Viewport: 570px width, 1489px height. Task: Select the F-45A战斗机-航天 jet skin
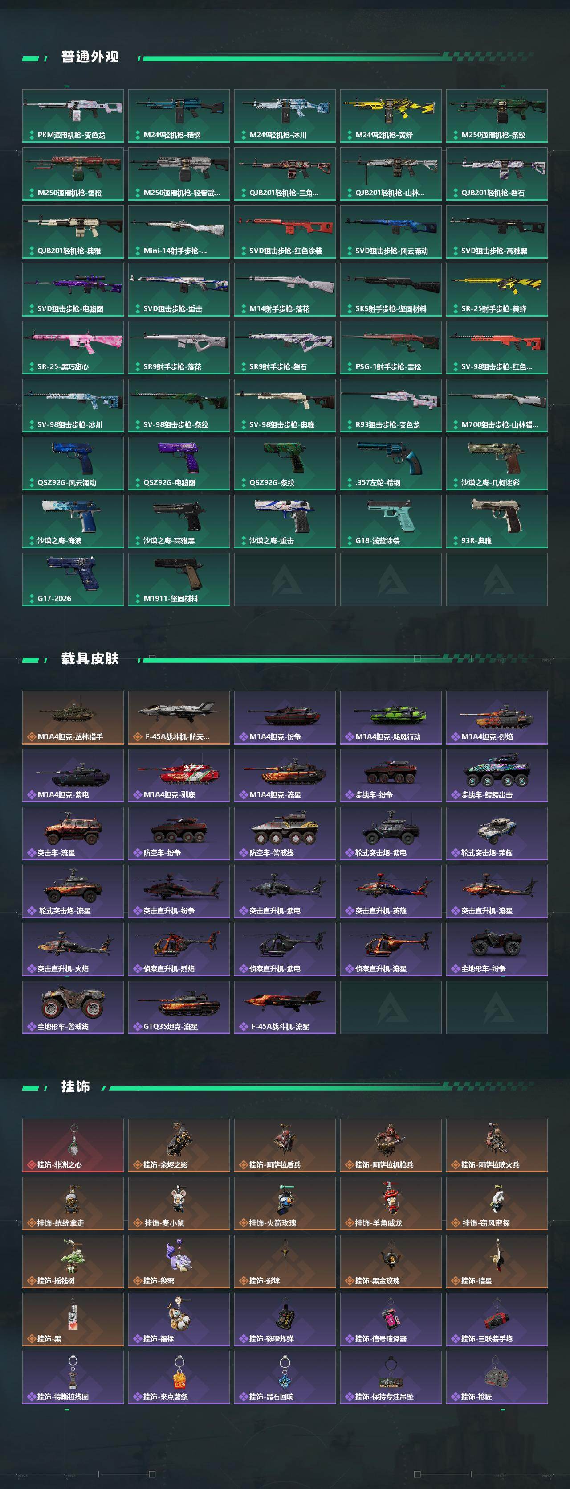coord(179,718)
